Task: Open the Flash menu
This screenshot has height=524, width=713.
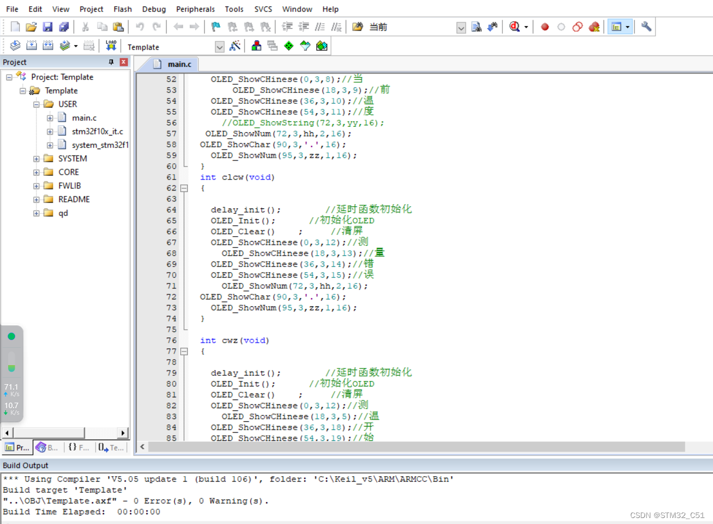Action: pyautogui.click(x=122, y=9)
